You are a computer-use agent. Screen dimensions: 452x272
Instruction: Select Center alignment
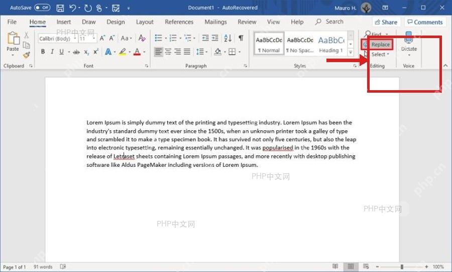click(x=168, y=52)
